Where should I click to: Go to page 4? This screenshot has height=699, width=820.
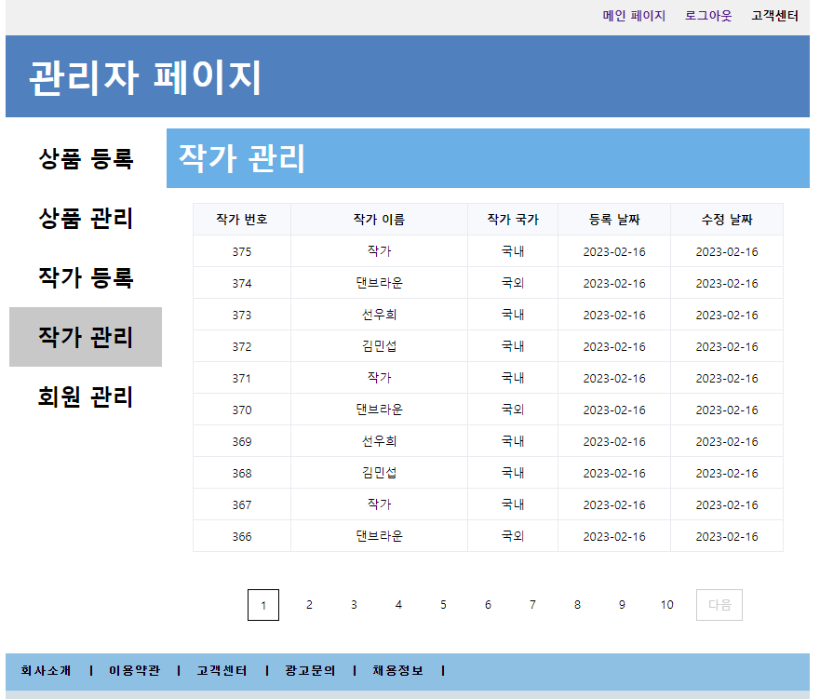398,605
